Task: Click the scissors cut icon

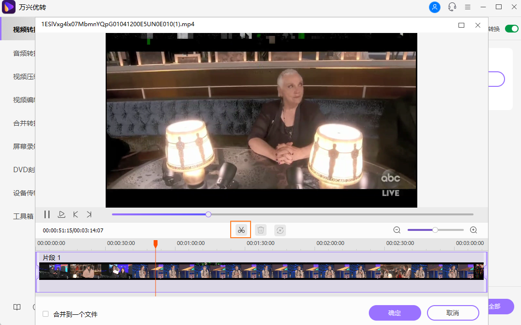Action: click(x=241, y=230)
